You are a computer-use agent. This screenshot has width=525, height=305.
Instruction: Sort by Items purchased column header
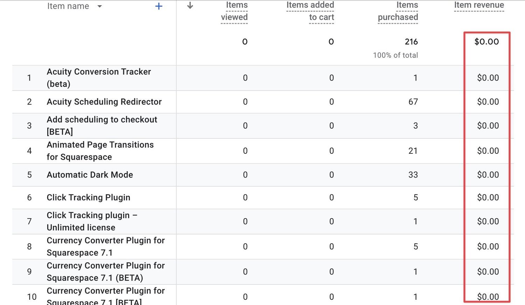pos(398,11)
